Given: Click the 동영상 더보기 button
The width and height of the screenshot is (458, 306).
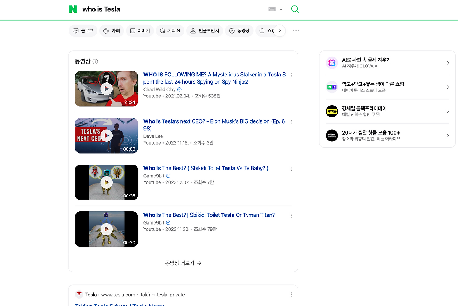Looking at the screenshot, I should point(183,263).
